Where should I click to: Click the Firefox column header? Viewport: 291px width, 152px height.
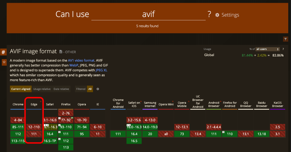coord(66,104)
